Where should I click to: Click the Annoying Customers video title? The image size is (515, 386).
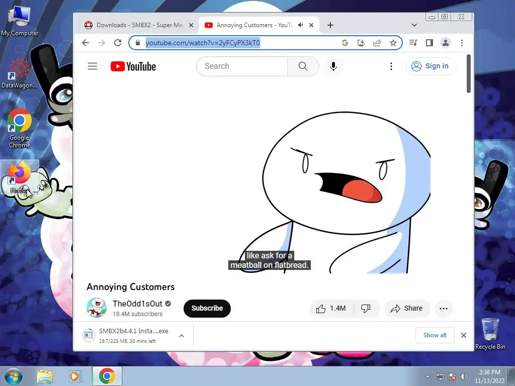pos(130,287)
